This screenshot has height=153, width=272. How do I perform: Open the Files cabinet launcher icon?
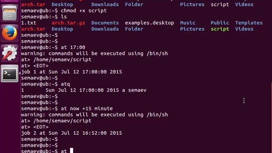point(9,13)
